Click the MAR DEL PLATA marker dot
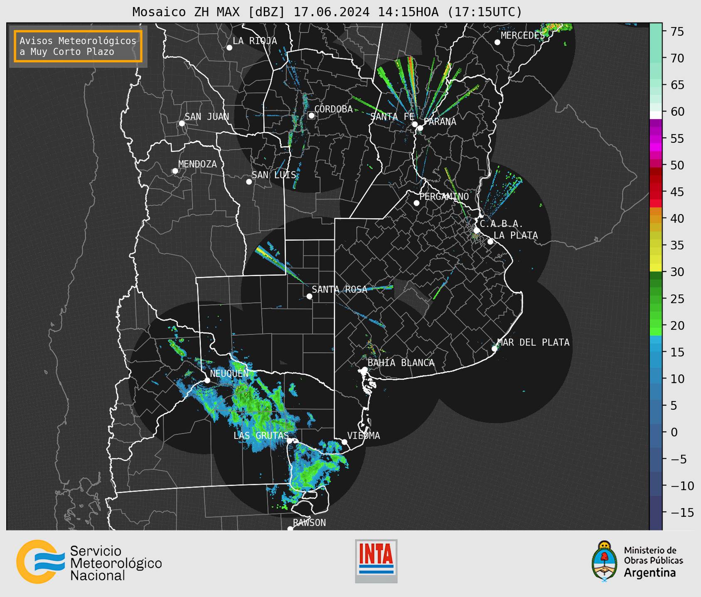Screen dimensions: 701x597 (494, 349)
